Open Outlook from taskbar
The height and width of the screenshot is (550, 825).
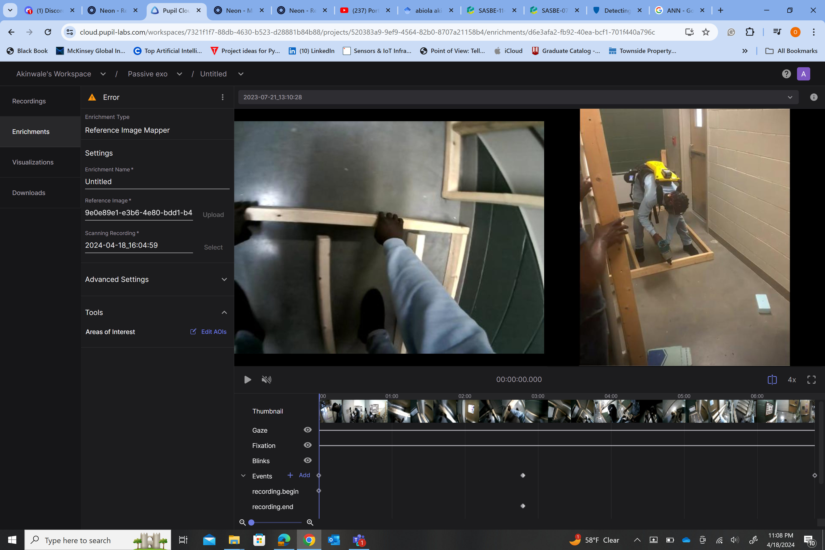334,540
